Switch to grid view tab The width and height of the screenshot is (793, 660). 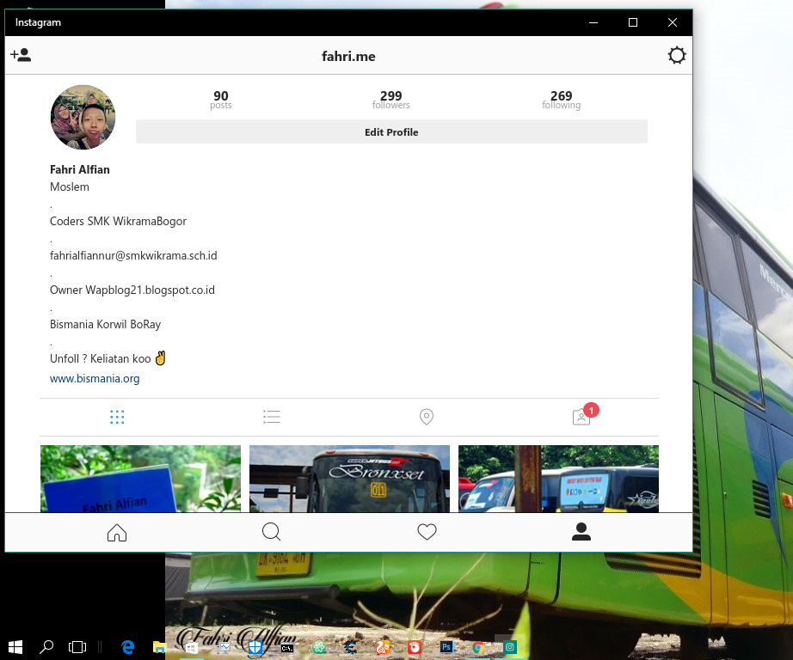click(117, 417)
